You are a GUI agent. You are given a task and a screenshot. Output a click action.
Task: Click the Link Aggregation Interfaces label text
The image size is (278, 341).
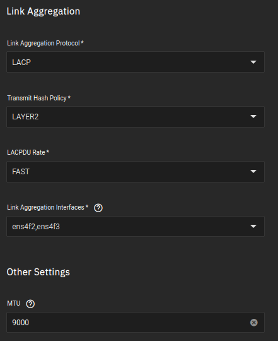tap(45, 208)
